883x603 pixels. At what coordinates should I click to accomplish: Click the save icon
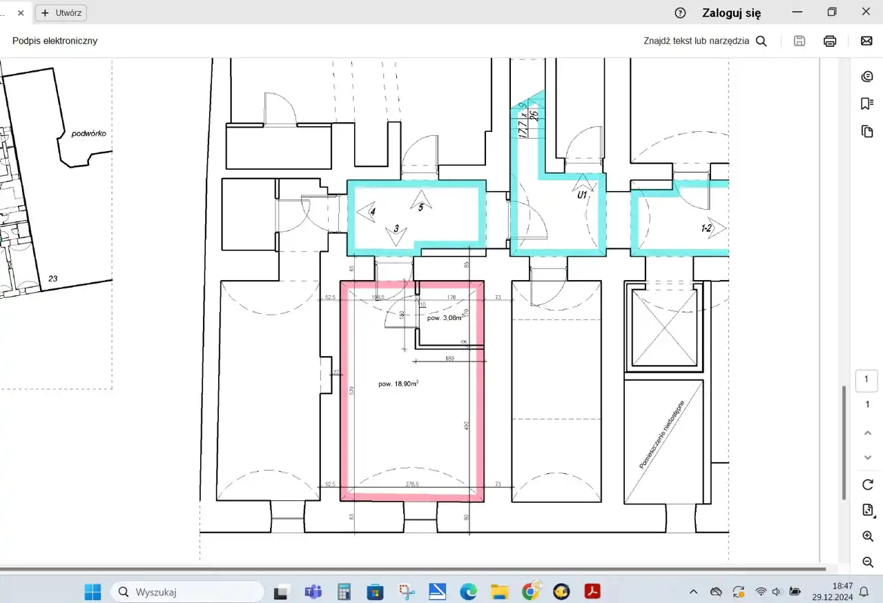(x=799, y=41)
